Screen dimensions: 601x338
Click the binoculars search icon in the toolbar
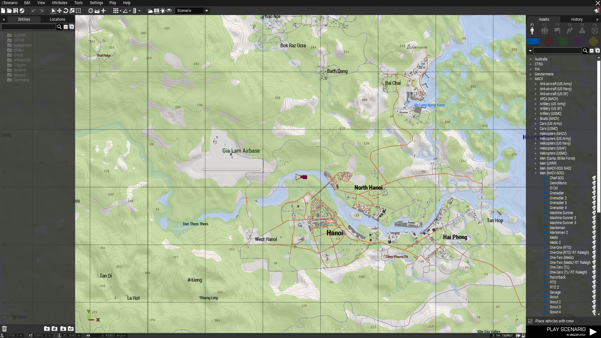(x=169, y=10)
